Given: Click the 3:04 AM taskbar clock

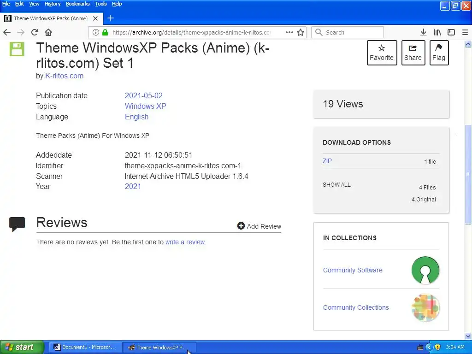Looking at the screenshot, I should pos(455,347).
